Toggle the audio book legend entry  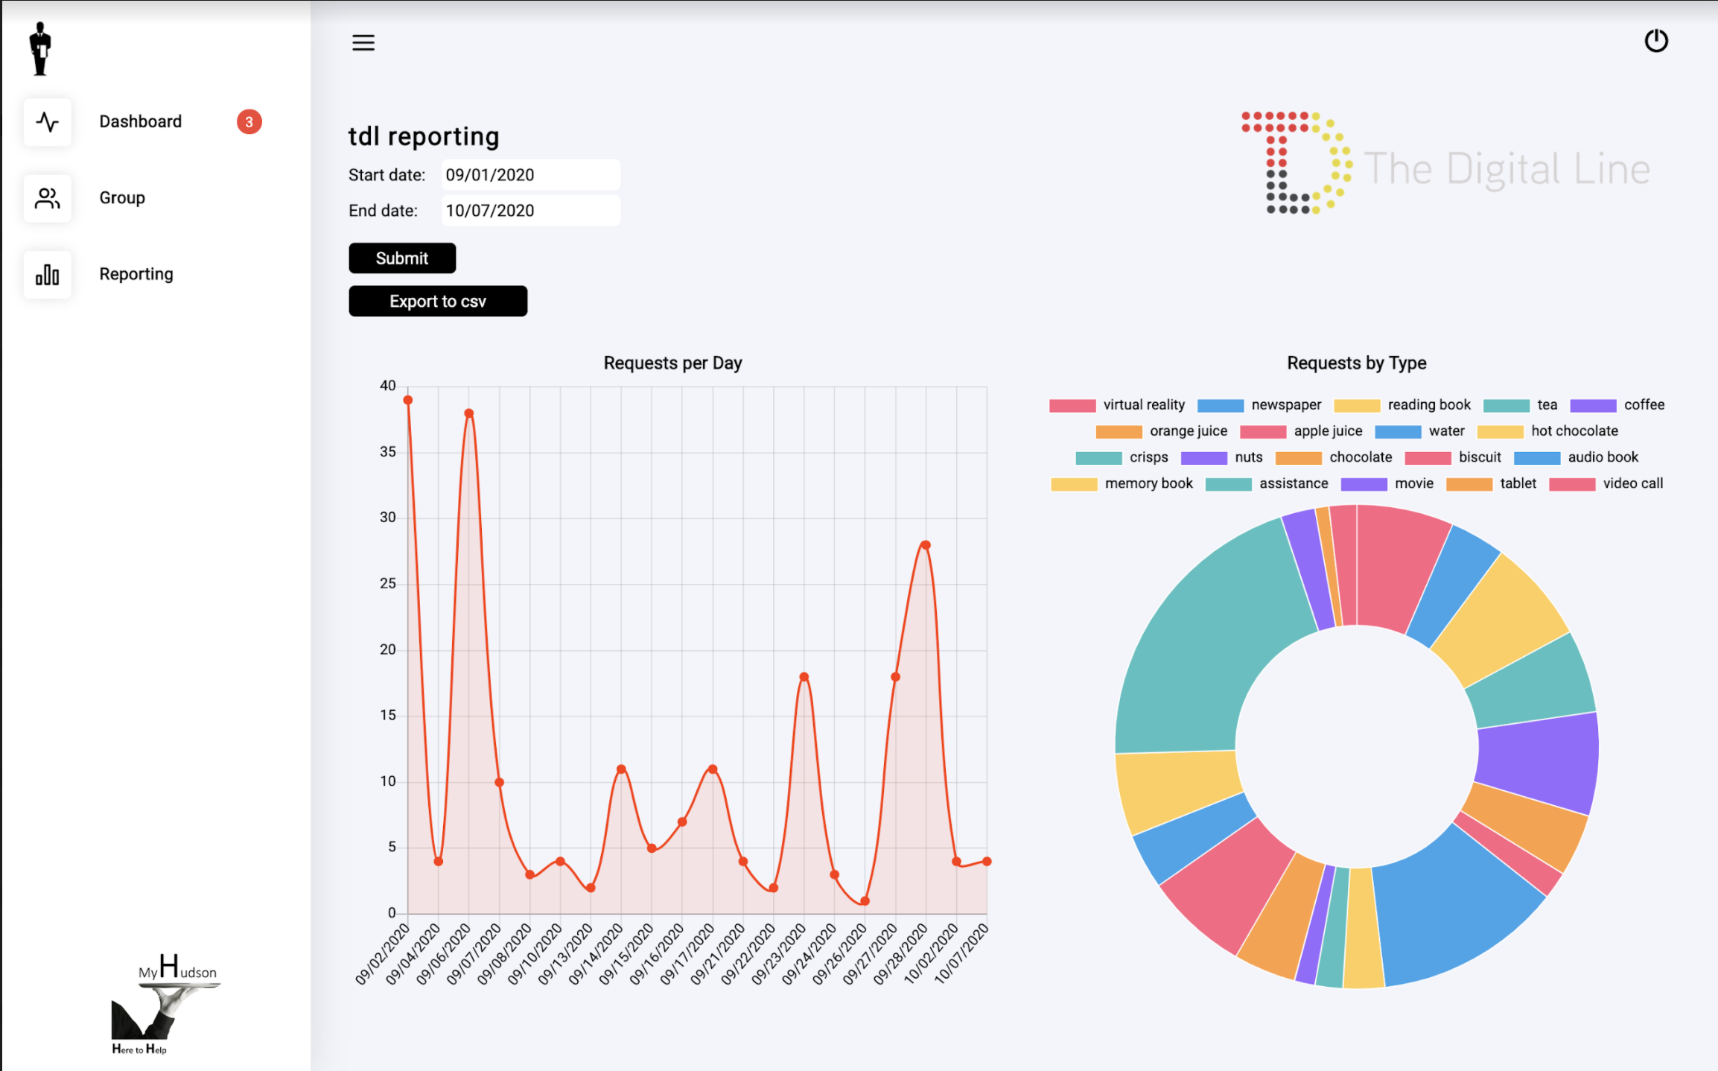1603,457
